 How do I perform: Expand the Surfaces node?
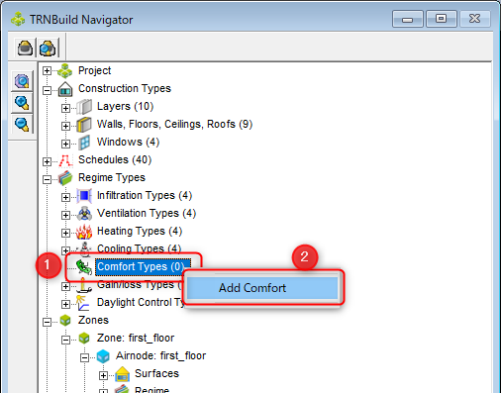click(x=103, y=375)
